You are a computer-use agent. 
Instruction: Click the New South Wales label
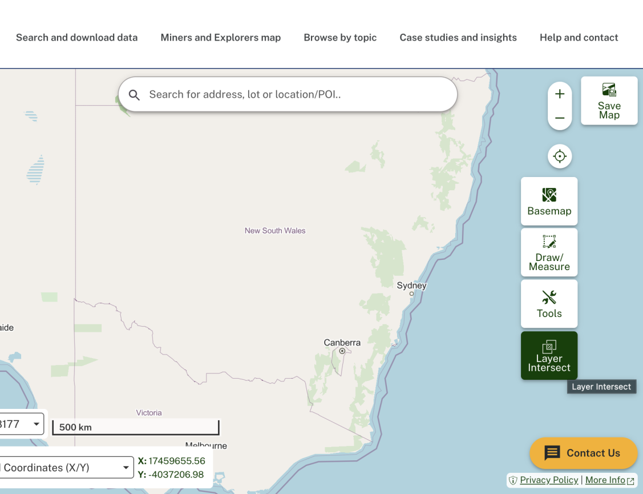tap(275, 231)
